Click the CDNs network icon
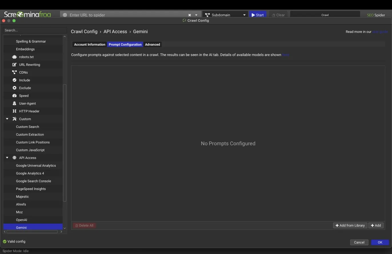The image size is (392, 254). [14, 72]
